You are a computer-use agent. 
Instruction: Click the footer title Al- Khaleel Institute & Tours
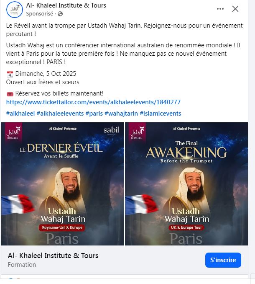pyautogui.click(x=53, y=256)
